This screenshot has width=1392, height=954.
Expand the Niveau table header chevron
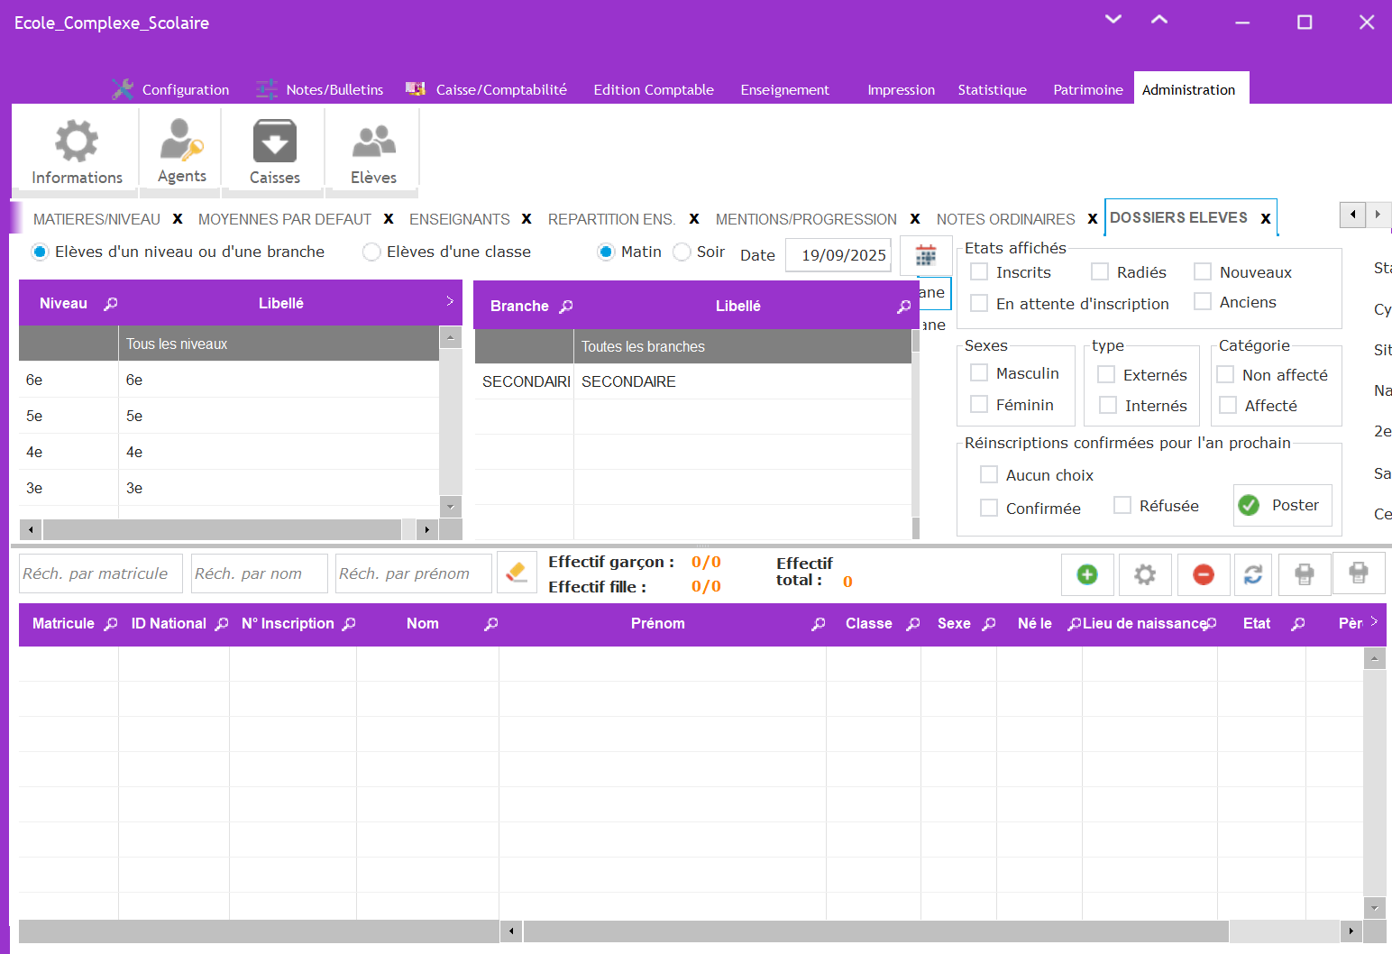point(450,301)
